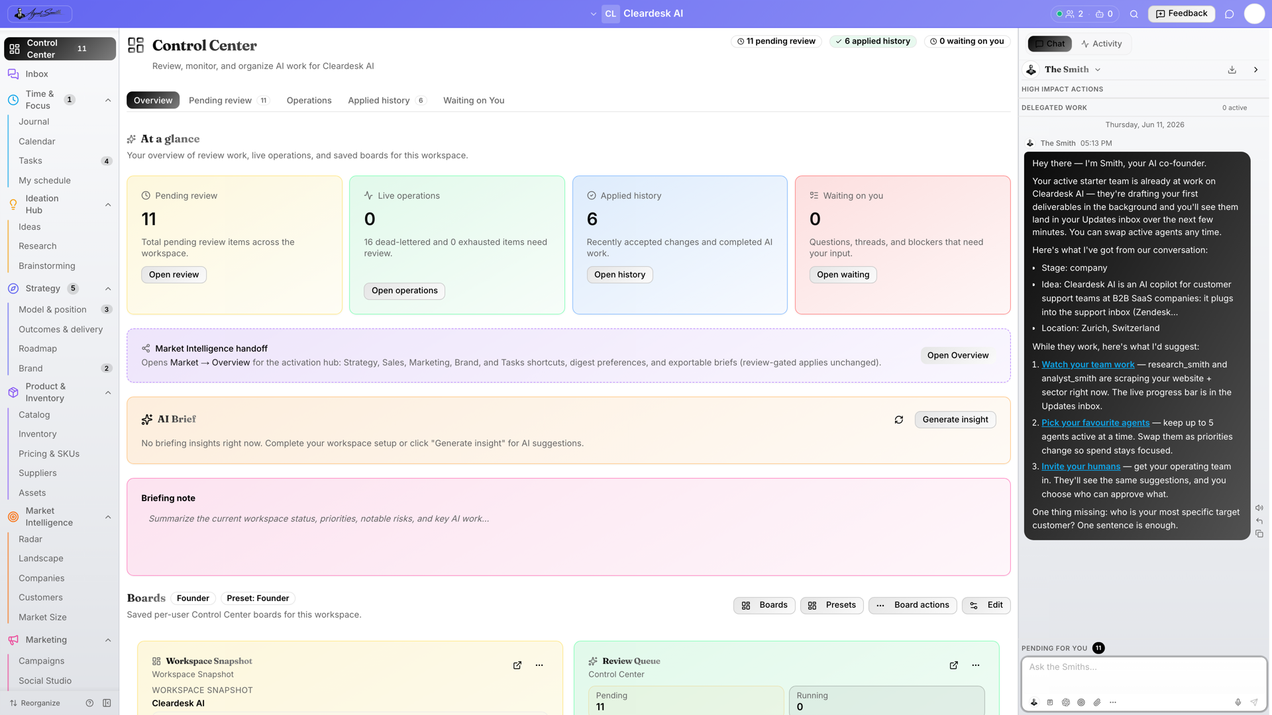Click the AI model swirl icon in chat input

pyautogui.click(x=1066, y=702)
